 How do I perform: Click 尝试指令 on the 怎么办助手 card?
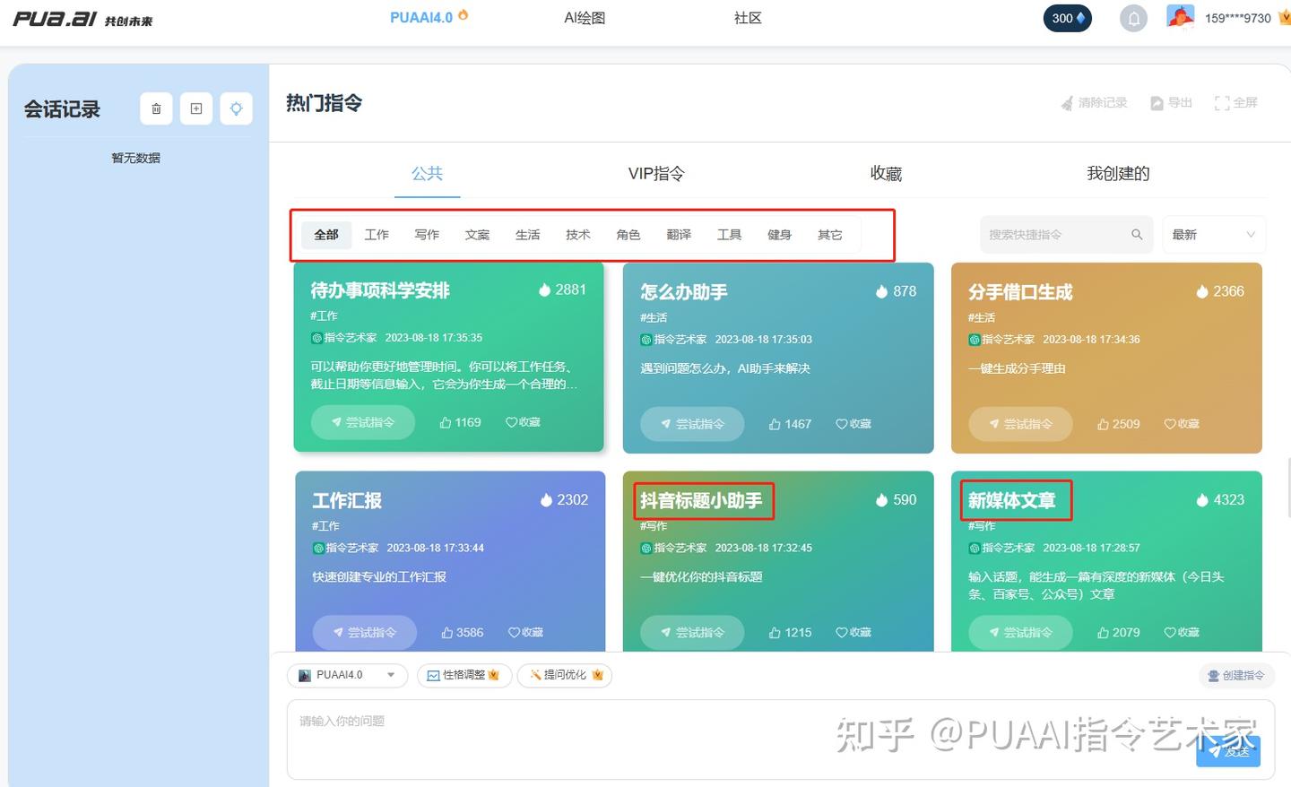tap(692, 423)
